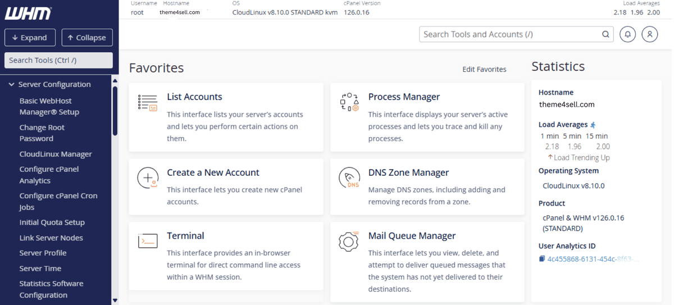Open Statistics Software Configuration
The image size is (674, 305).
51,289
